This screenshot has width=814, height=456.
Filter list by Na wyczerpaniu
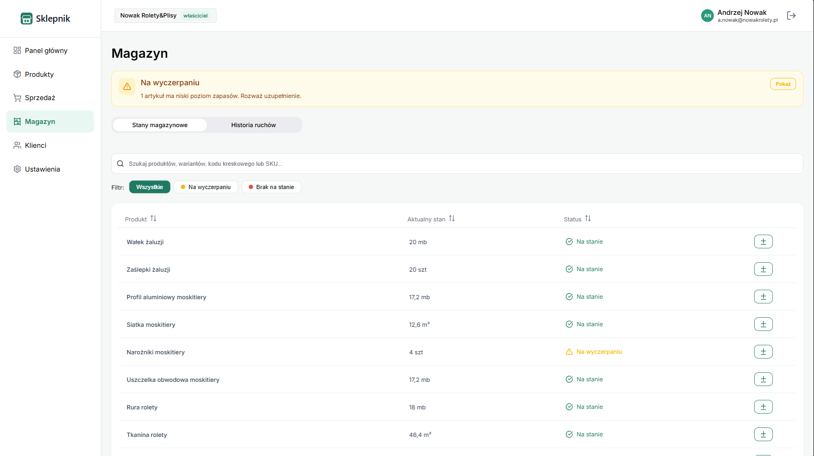pyautogui.click(x=206, y=187)
